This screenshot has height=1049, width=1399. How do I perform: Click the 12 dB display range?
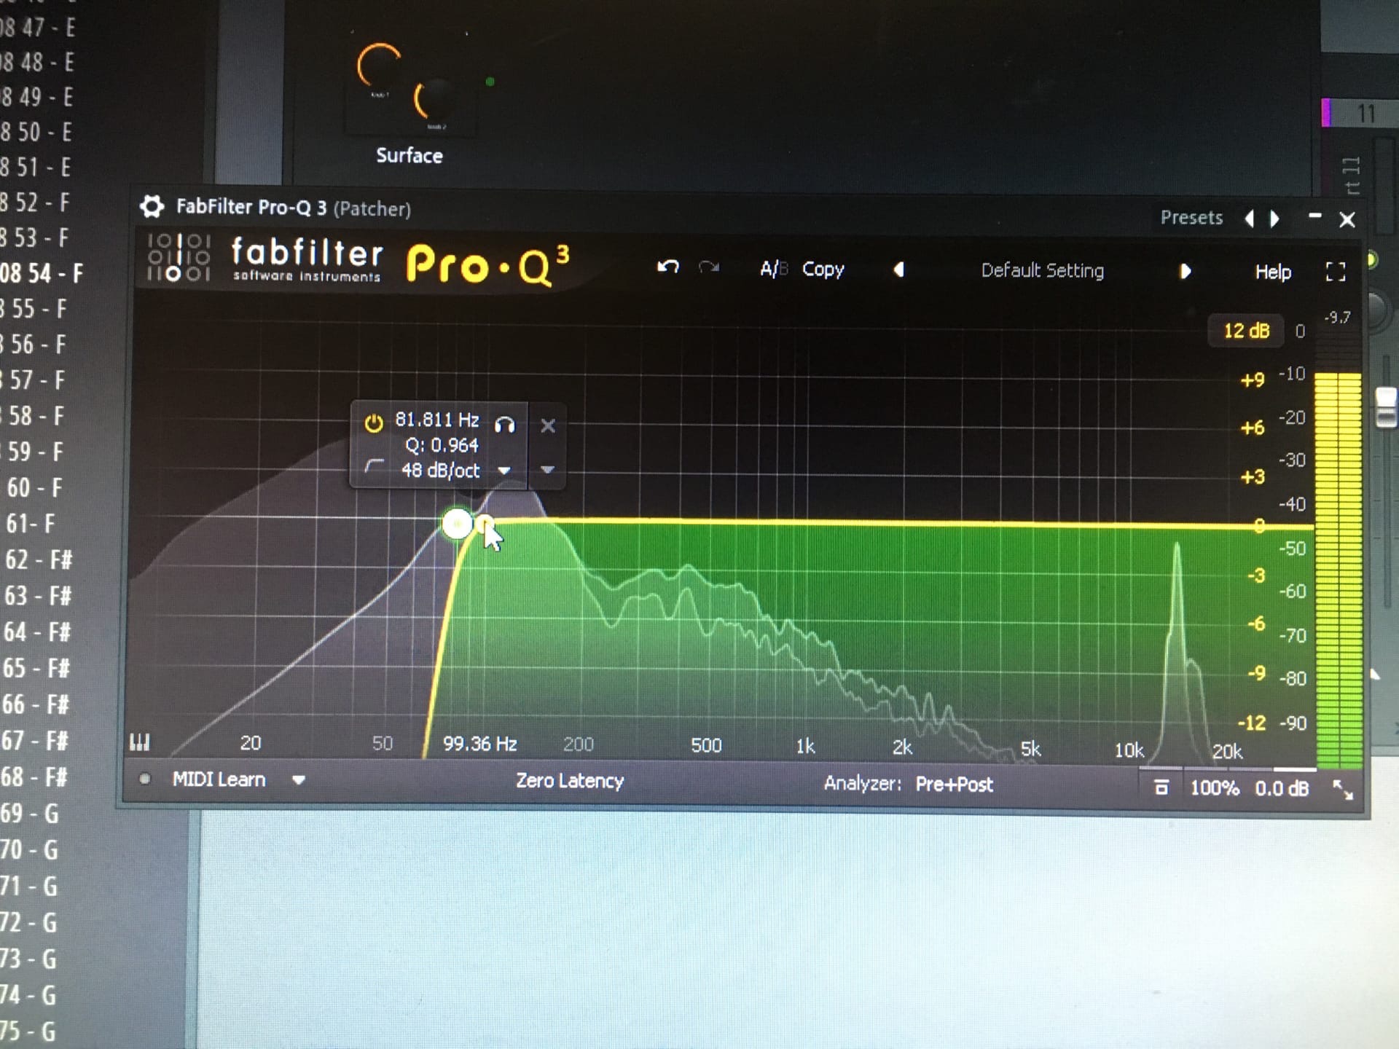pyautogui.click(x=1245, y=331)
